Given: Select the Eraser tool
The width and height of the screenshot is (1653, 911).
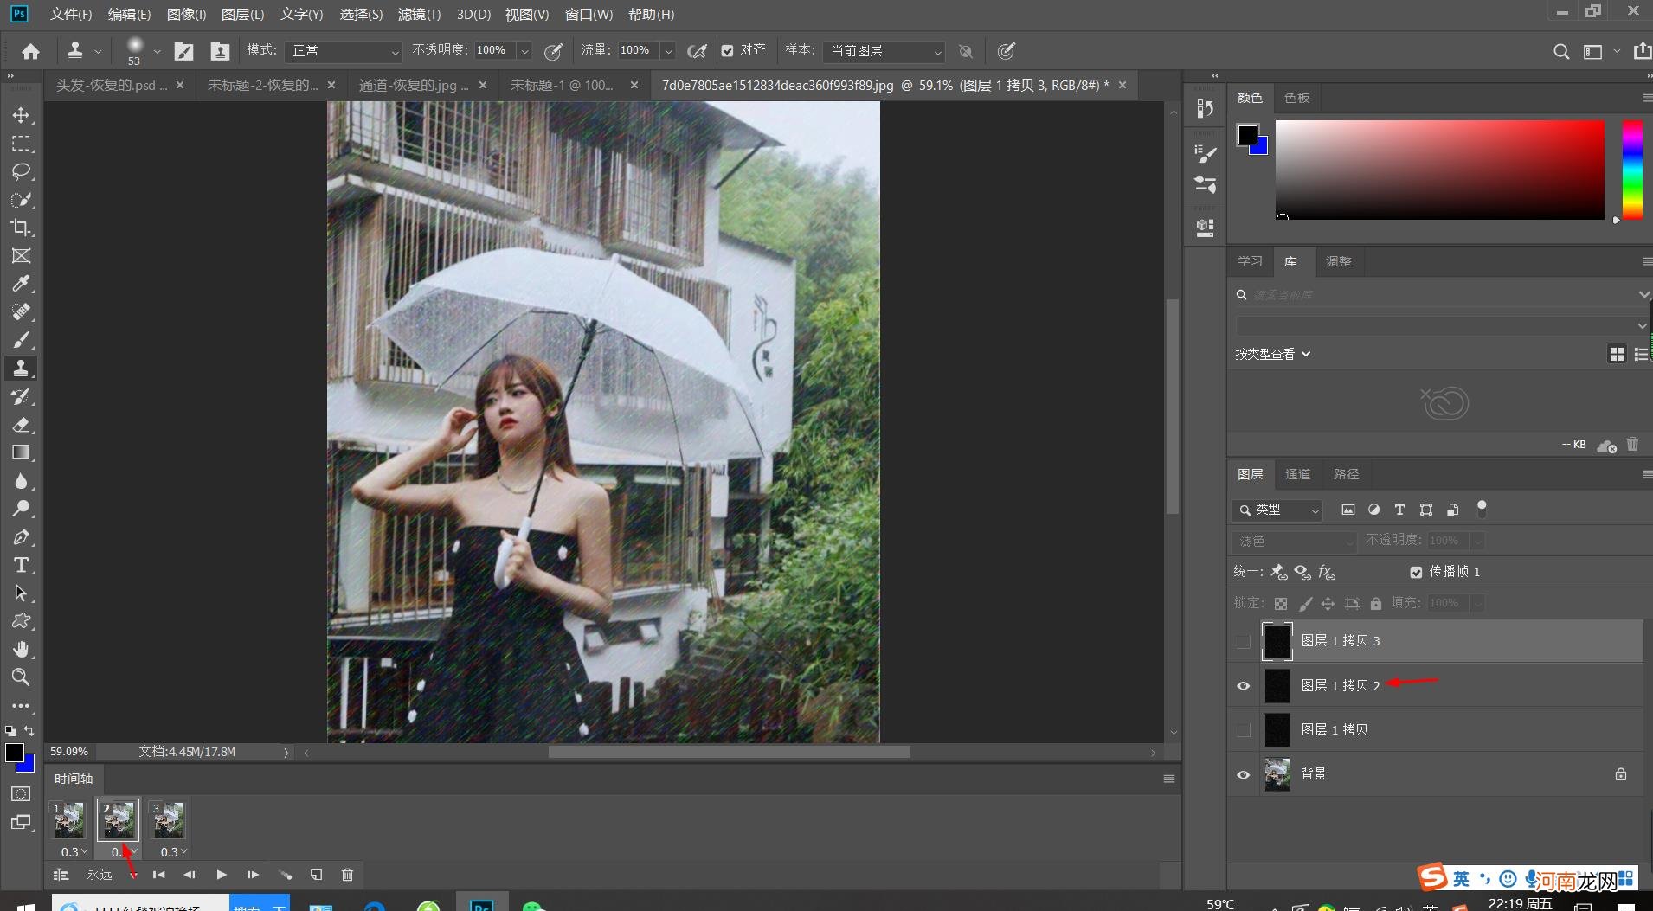Looking at the screenshot, I should click(x=21, y=424).
